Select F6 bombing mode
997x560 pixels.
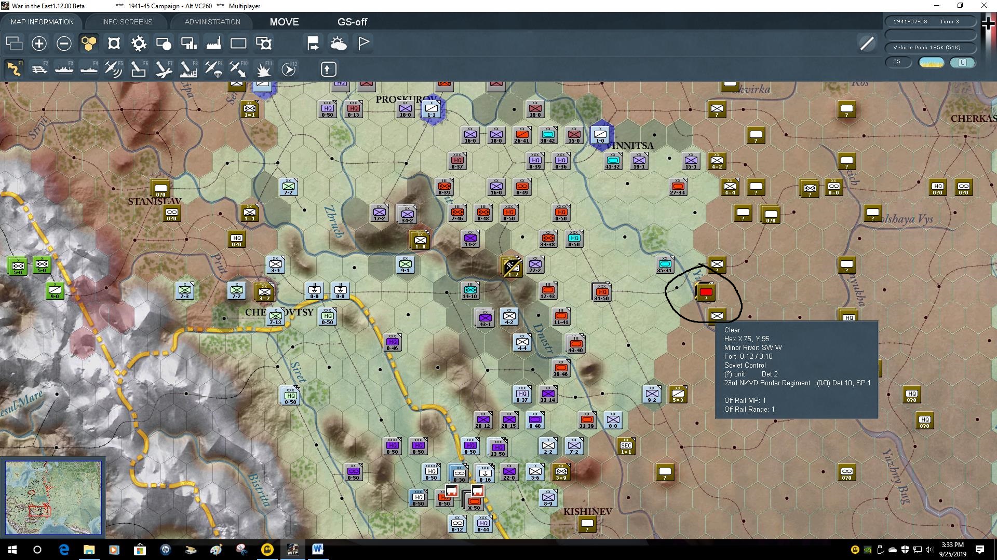click(139, 68)
